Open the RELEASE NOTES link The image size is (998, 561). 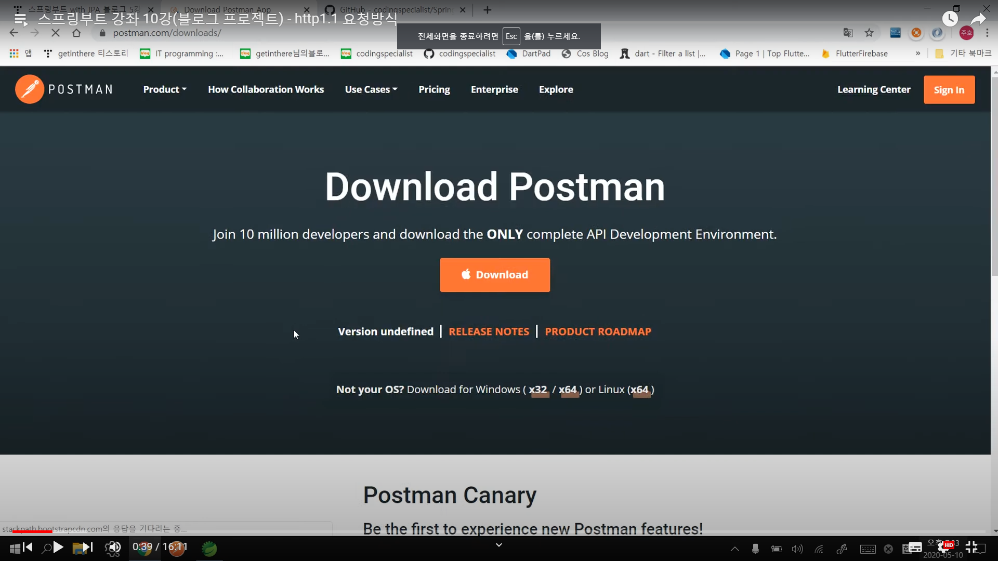pos(489,331)
